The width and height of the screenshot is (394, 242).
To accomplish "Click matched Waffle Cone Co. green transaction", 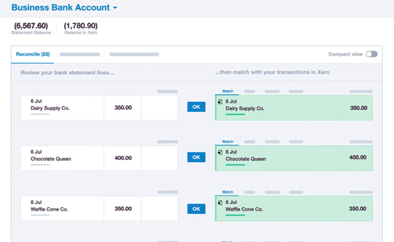I will pyautogui.click(x=294, y=209).
